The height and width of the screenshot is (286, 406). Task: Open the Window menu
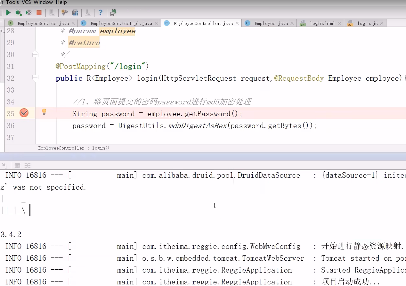tap(43, 3)
